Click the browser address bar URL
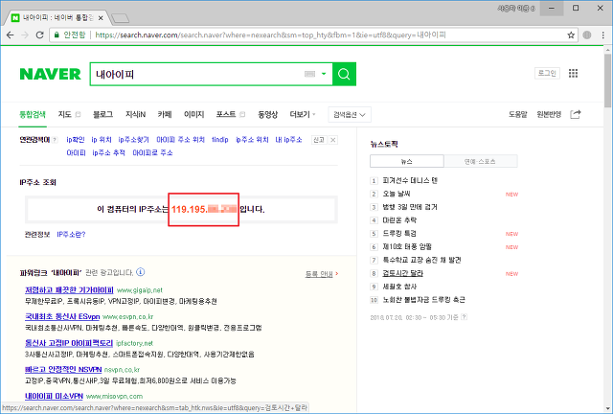This screenshot has height=414, width=613. pos(270,34)
